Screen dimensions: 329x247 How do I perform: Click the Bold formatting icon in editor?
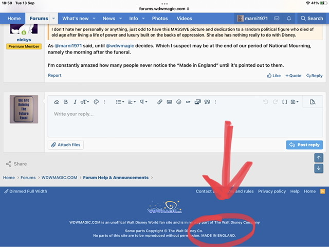(66, 102)
